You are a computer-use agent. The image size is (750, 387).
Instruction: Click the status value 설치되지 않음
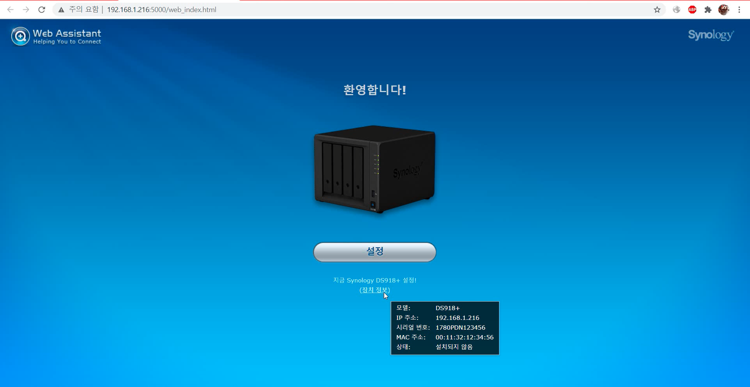point(454,347)
